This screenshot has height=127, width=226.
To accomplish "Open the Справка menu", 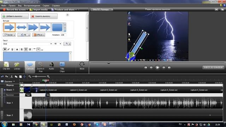I will 56,6.
